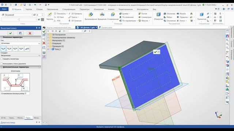Click the Сглаживание боковых ребер input field
Viewport: 234px width, 131px height.
(27, 94)
